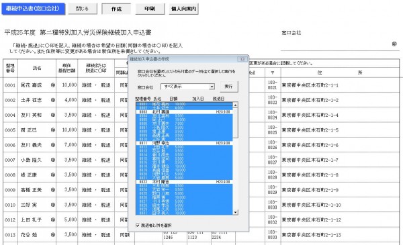
Task: Run the dialog with the 実行 button
Action: [x=229, y=87]
